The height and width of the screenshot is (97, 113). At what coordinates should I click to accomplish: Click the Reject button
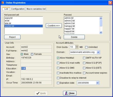point(12,37)
